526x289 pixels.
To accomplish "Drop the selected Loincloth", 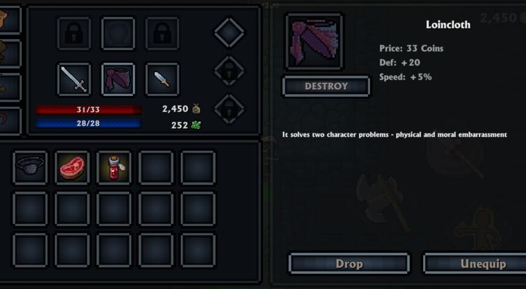I will tap(349, 264).
